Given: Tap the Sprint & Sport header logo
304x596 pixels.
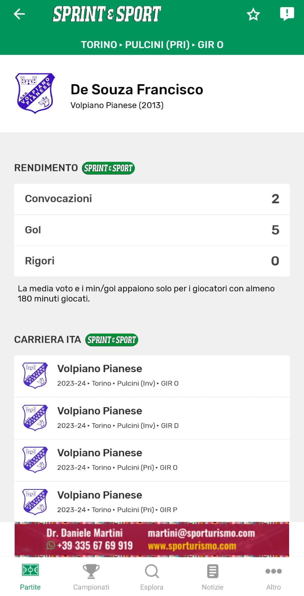Looking at the screenshot, I should point(107,14).
